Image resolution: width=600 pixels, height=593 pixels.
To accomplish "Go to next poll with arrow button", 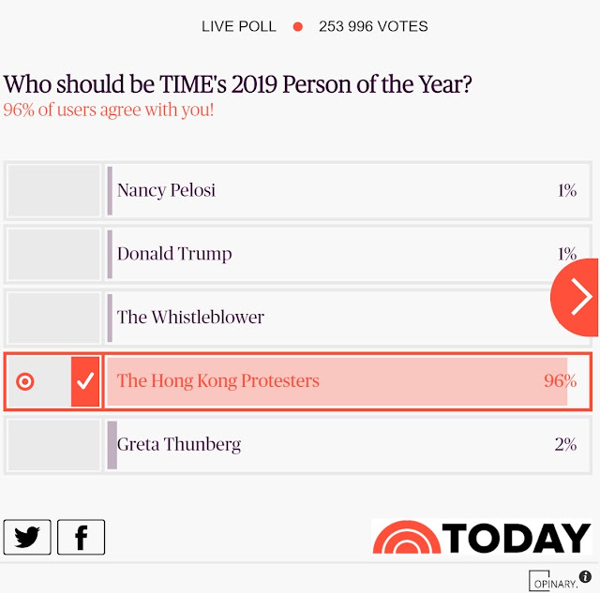I will point(580,297).
